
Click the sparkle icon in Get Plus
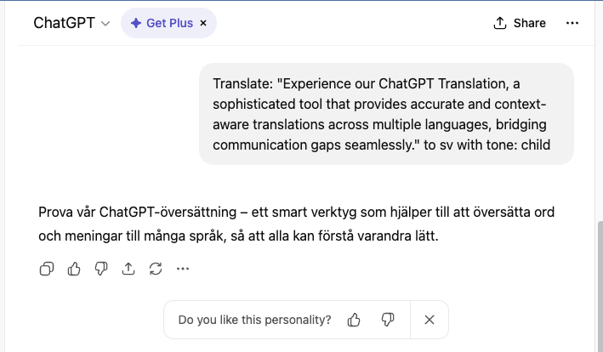[x=136, y=23]
